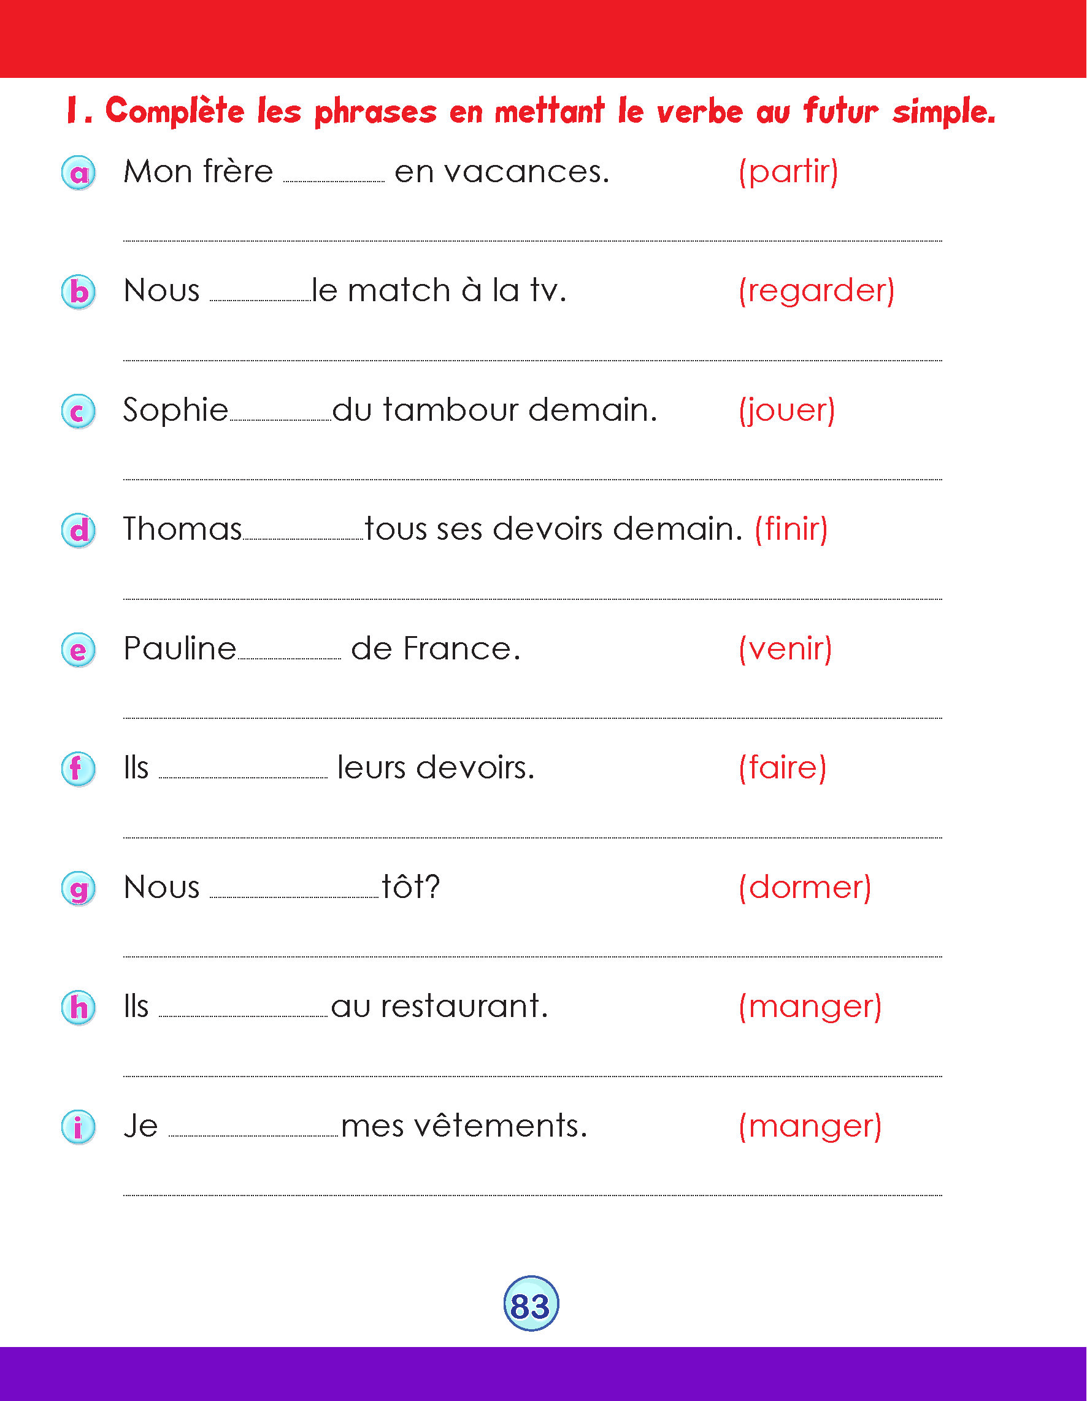Click the letter 'c' bullet icon
The width and height of the screenshot is (1087, 1401).
click(79, 411)
